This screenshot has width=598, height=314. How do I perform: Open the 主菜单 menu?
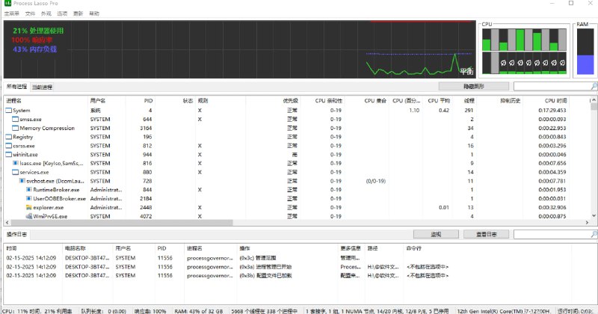(x=12, y=13)
